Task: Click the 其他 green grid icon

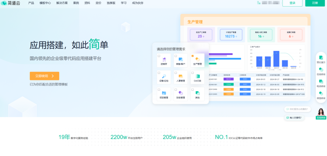Action: tap(197, 93)
